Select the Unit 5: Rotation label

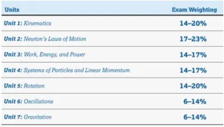[x=24, y=86]
